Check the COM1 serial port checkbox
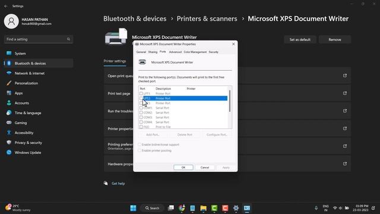The width and height of the screenshot is (380, 214). [141, 108]
